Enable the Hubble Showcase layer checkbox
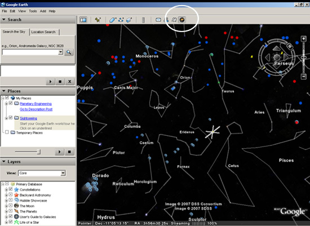The width and height of the screenshot is (310, 226). (x=11, y=200)
